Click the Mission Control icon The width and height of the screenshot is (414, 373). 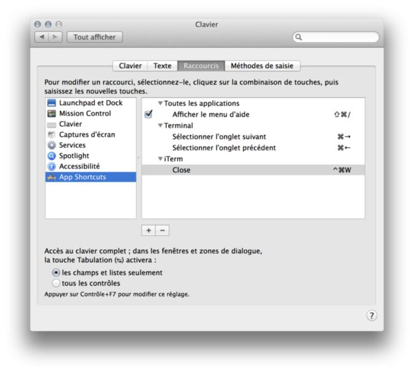[52, 113]
